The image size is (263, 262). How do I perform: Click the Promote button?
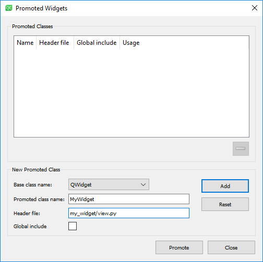[x=179, y=247]
